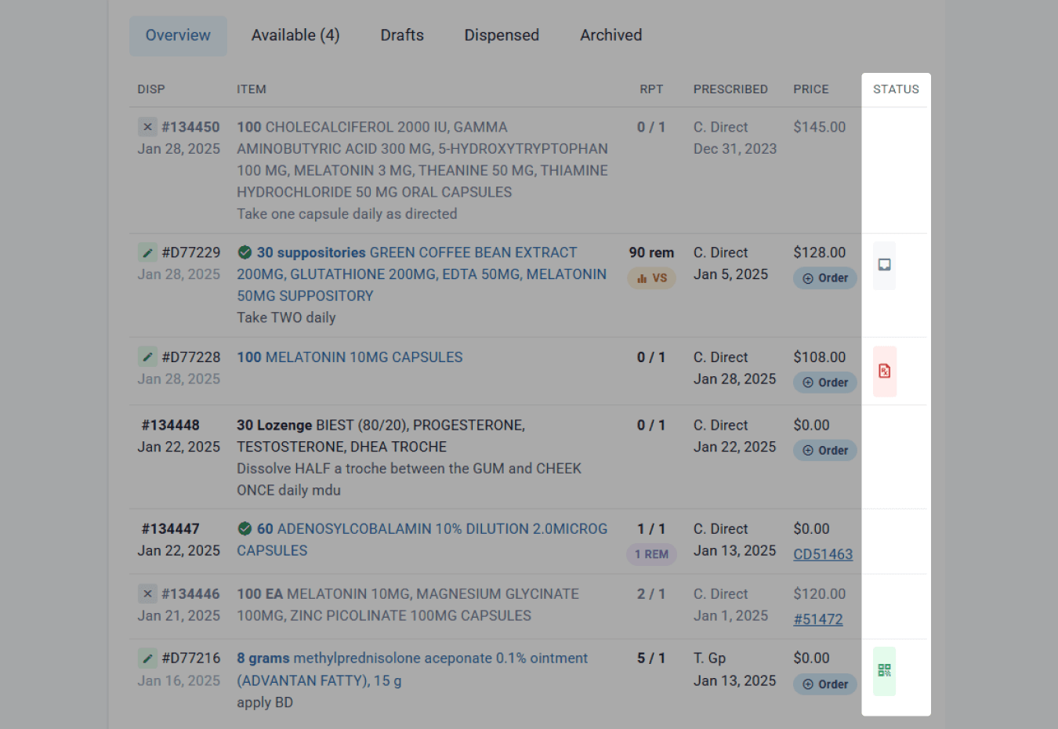Click the STATUS column header
This screenshot has width=1058, height=729.
coord(896,89)
